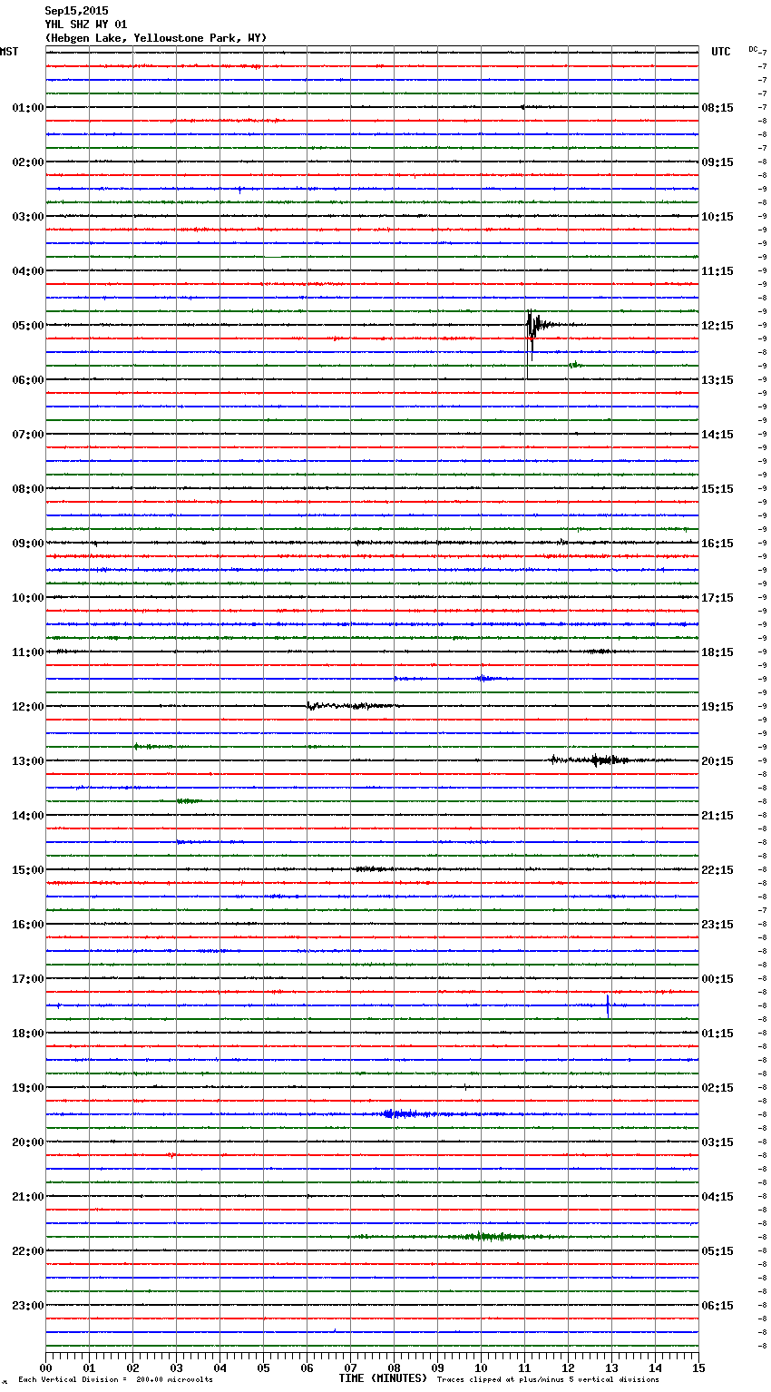Select the 04:00 MST time label
The image size is (771, 1392).
[x=28, y=271]
